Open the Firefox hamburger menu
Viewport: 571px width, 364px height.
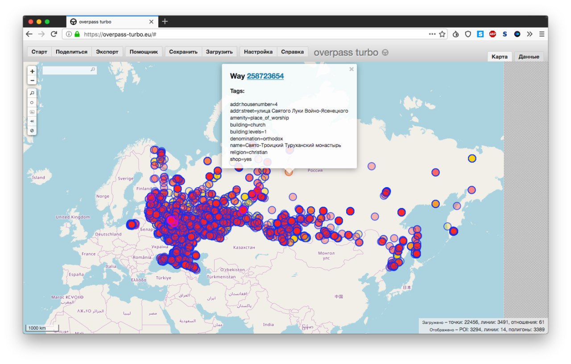(542, 34)
